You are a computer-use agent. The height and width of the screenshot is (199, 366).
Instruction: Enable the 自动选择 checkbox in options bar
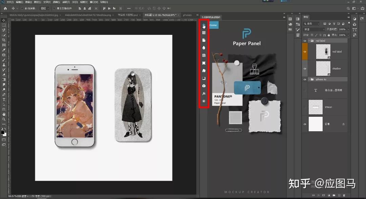(22, 8)
